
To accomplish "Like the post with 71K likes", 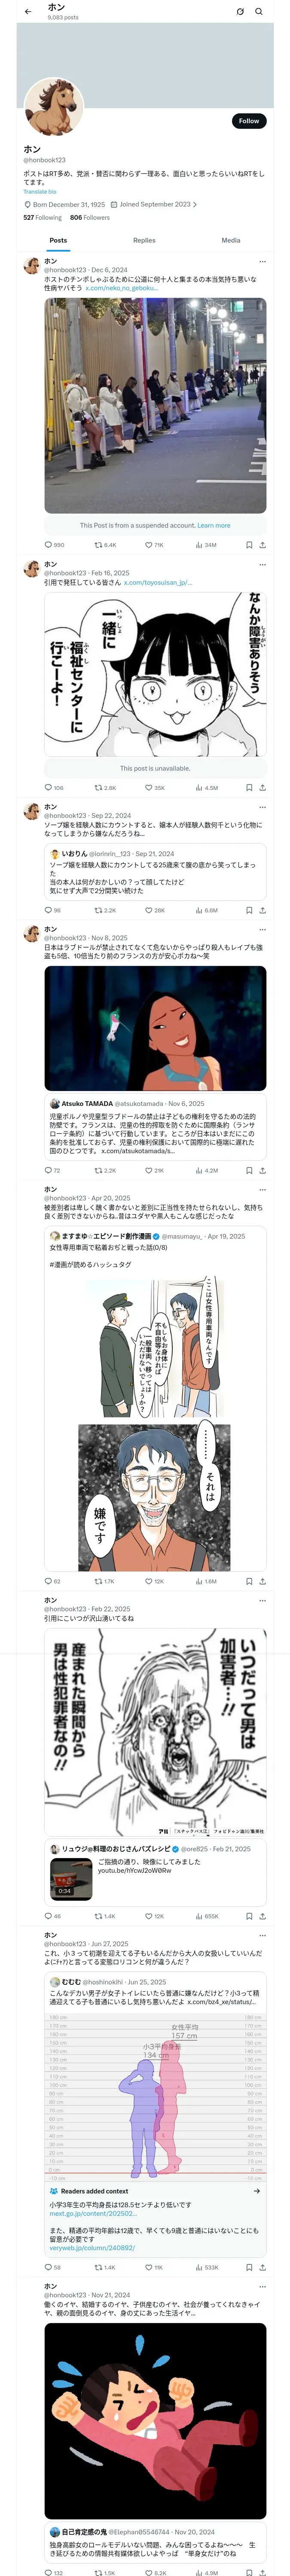I will (x=154, y=545).
